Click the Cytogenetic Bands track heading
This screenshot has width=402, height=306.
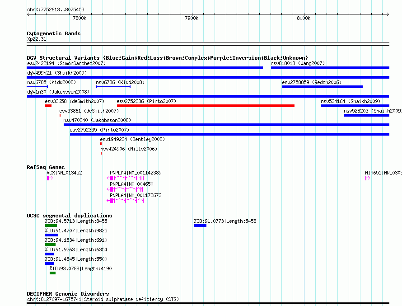click(x=54, y=33)
